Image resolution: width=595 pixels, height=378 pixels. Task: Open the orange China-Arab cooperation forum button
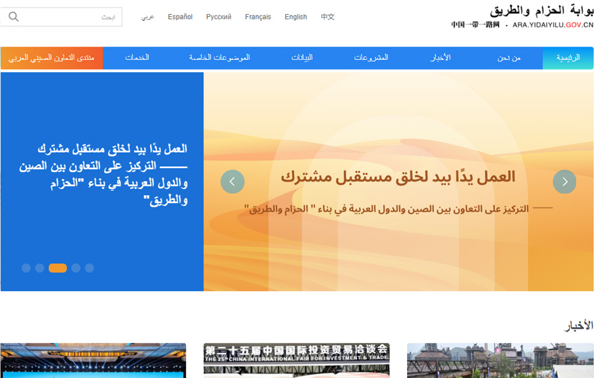pos(51,58)
